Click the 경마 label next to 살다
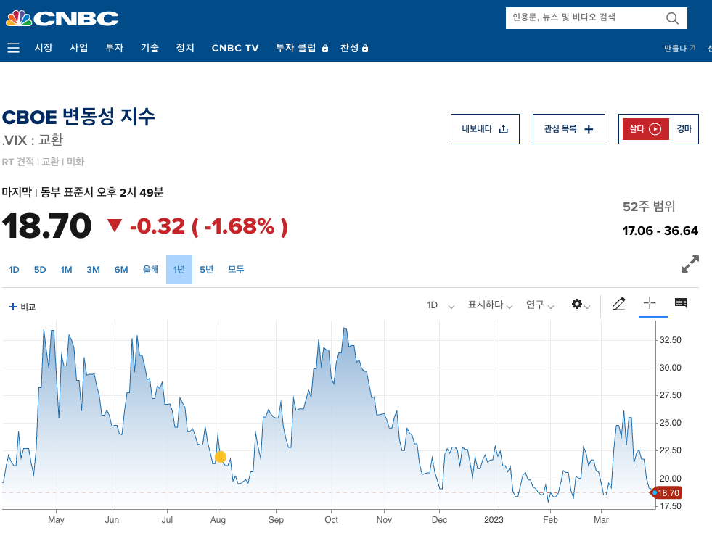The width and height of the screenshot is (712, 541). (x=684, y=129)
